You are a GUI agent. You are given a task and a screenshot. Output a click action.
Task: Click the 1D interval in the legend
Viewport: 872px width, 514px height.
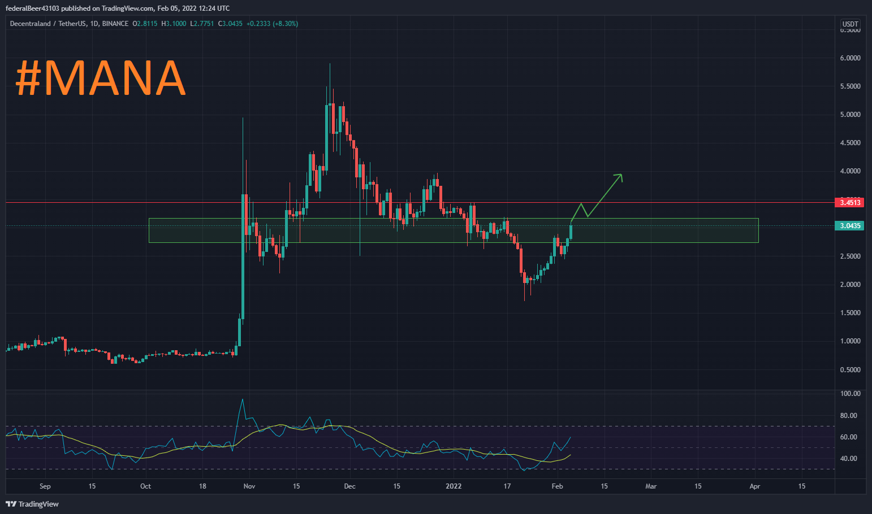pos(94,24)
